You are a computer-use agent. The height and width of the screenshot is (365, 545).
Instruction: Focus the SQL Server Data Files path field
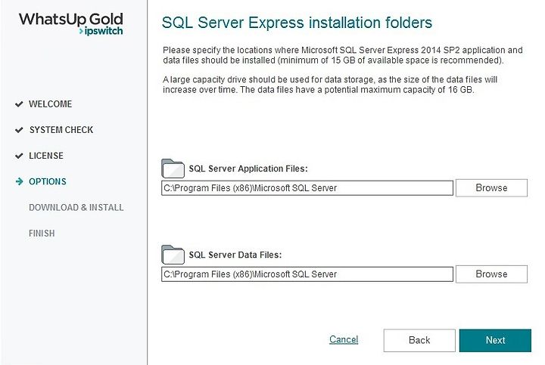tap(307, 274)
